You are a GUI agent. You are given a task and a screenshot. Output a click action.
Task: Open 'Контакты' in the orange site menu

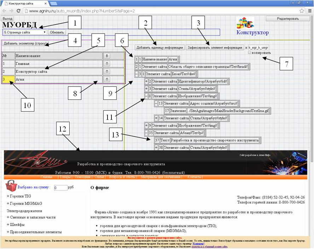(194, 177)
